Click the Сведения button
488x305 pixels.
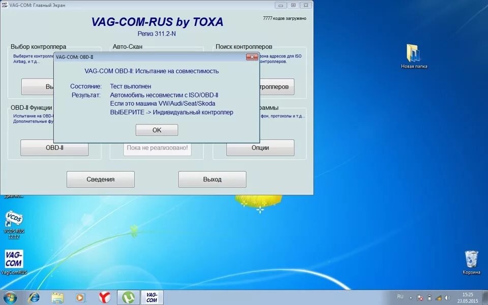click(x=101, y=179)
